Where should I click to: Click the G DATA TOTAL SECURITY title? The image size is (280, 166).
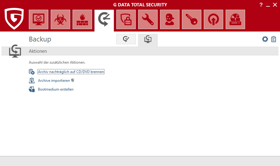tap(140, 5)
